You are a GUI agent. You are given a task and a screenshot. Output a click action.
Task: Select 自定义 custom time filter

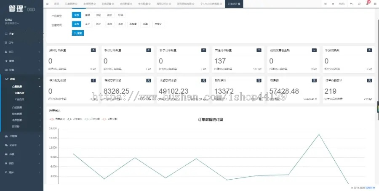pos(158,24)
